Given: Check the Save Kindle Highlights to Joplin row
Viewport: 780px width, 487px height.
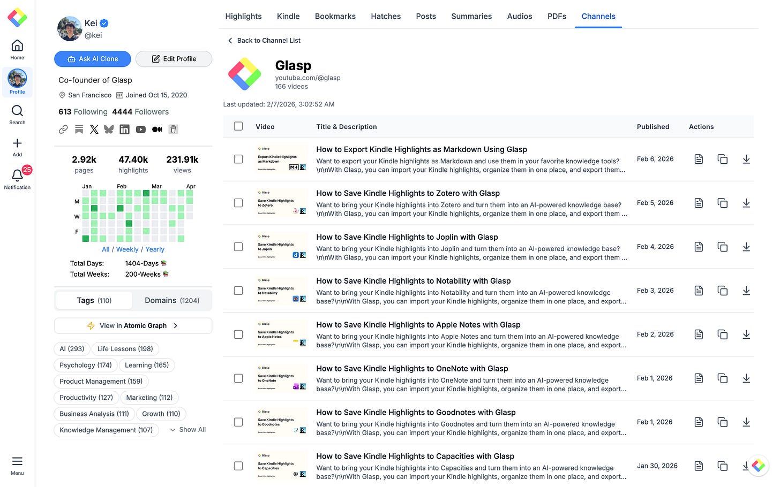Looking at the screenshot, I should [238, 247].
